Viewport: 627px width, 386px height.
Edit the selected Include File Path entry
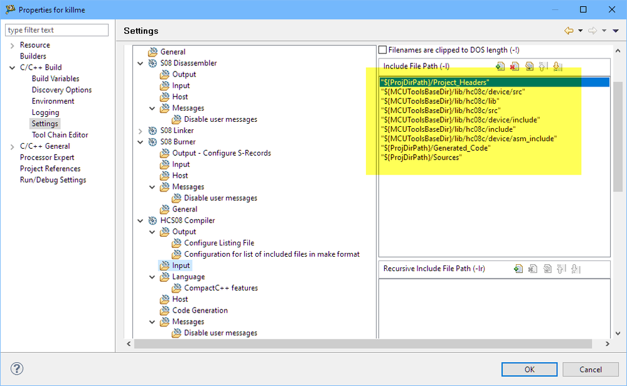coord(529,67)
